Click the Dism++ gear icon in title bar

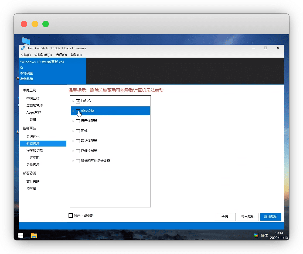click(x=23, y=48)
